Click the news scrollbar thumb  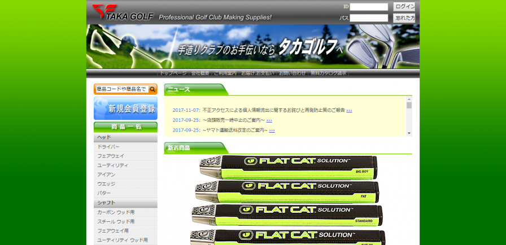coord(409,106)
